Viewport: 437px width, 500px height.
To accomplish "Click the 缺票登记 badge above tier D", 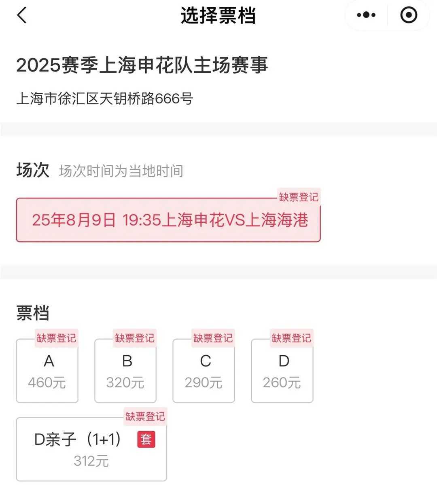I will point(291,339).
